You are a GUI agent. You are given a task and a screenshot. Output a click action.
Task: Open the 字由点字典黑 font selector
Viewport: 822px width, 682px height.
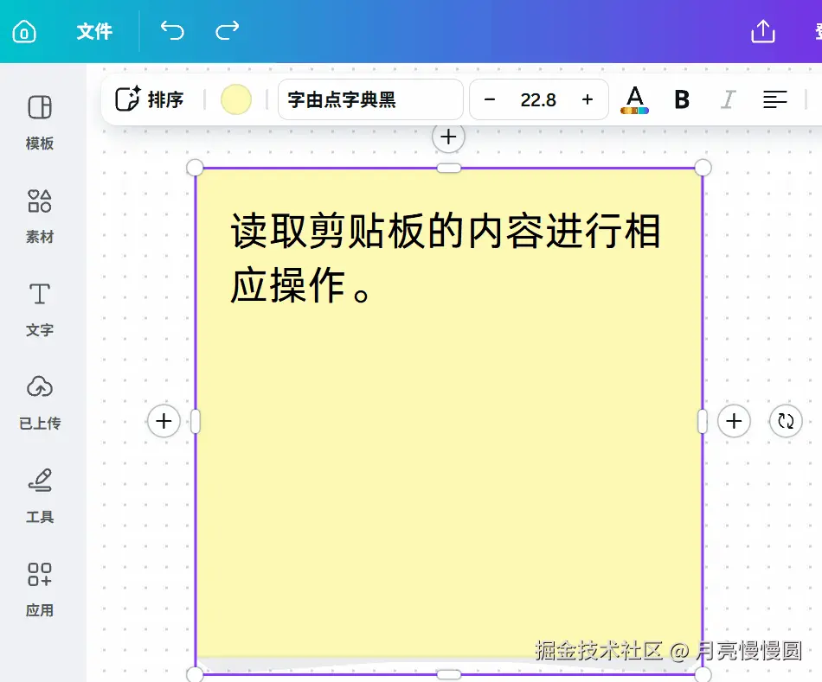click(370, 99)
